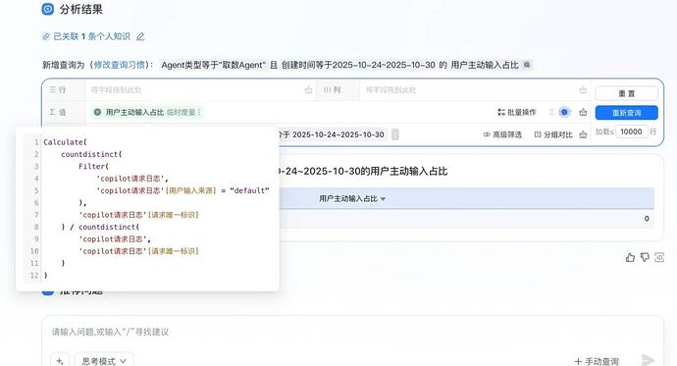Click the result cell value 0
The width and height of the screenshot is (677, 366).
coord(647,219)
